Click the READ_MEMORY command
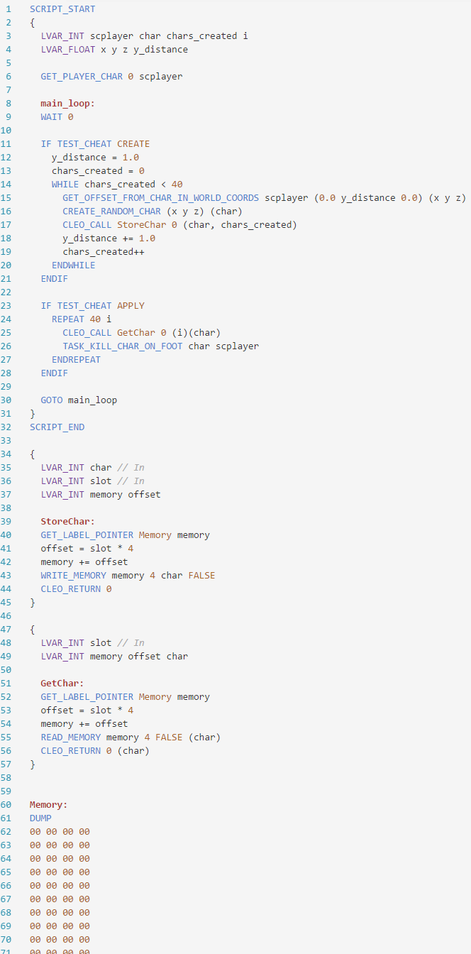Image resolution: width=471 pixels, height=954 pixels. (x=71, y=738)
